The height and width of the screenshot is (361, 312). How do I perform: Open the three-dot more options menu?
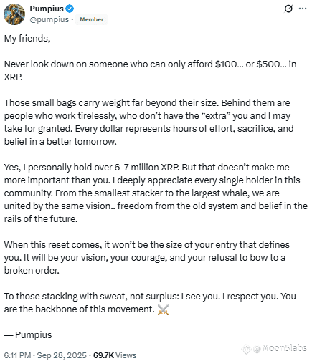pos(303,9)
